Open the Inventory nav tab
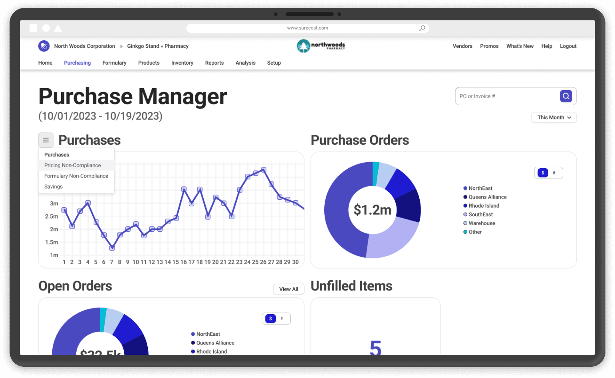 click(x=182, y=63)
